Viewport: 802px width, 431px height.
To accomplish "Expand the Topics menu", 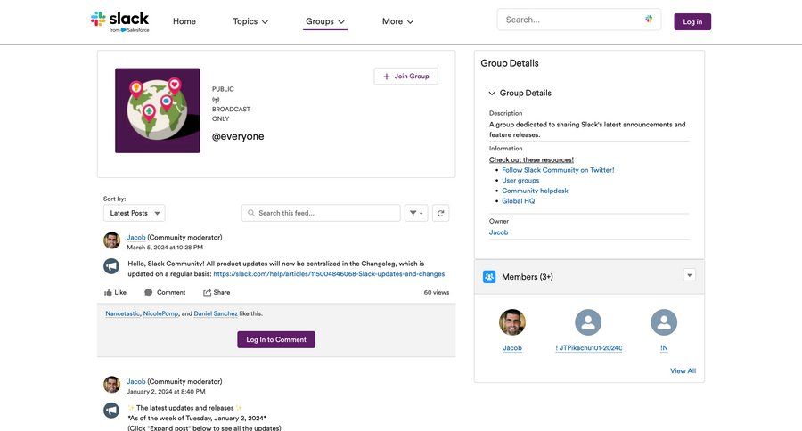I will click(250, 21).
